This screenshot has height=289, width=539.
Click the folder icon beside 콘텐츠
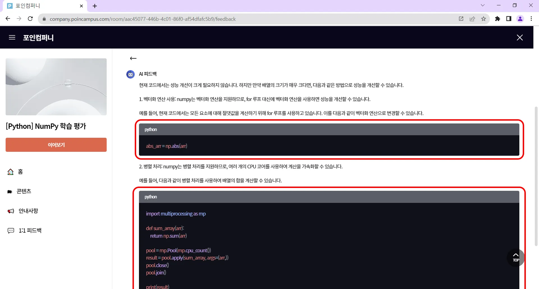[x=10, y=192]
